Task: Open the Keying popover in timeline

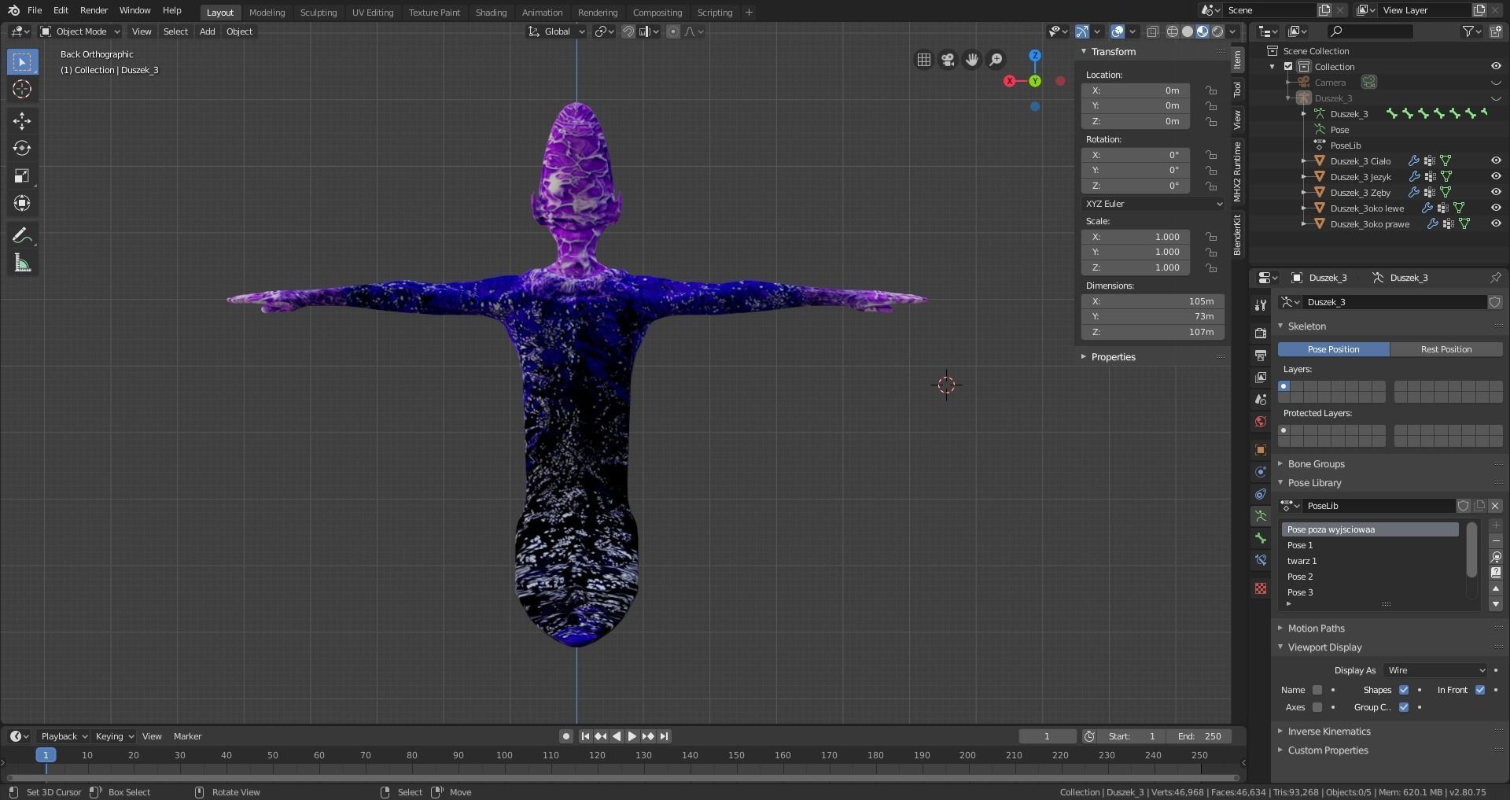Action: [114, 736]
